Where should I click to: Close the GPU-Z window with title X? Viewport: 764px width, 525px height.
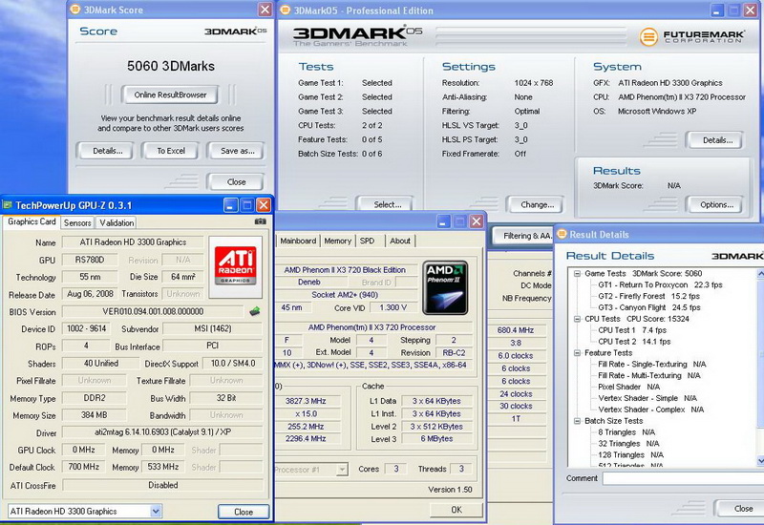coord(264,205)
